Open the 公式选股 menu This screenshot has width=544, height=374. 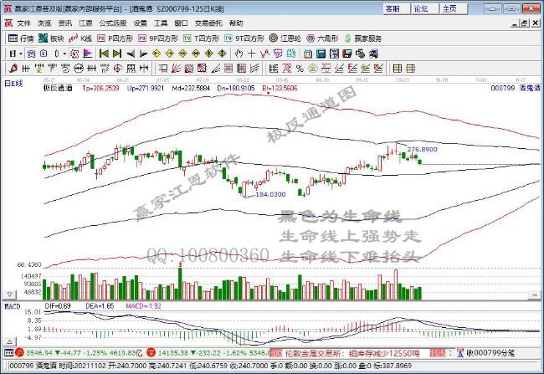(x=113, y=23)
